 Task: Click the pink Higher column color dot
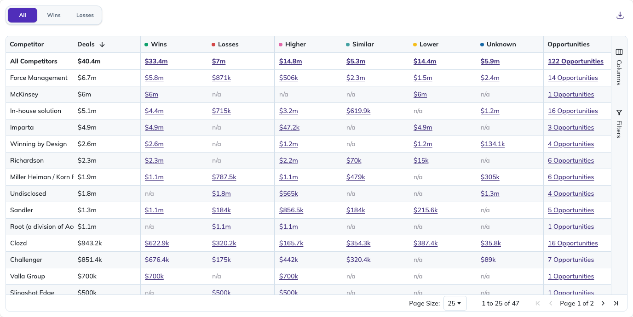pos(281,45)
